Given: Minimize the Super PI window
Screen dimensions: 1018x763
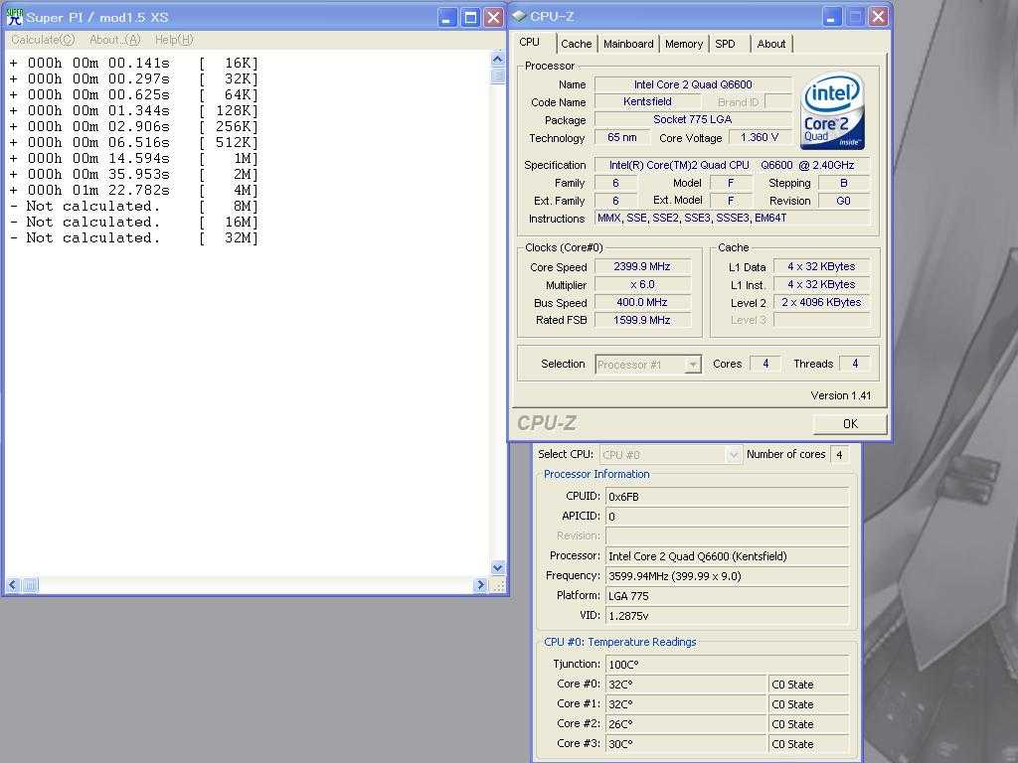Looking at the screenshot, I should 446,18.
